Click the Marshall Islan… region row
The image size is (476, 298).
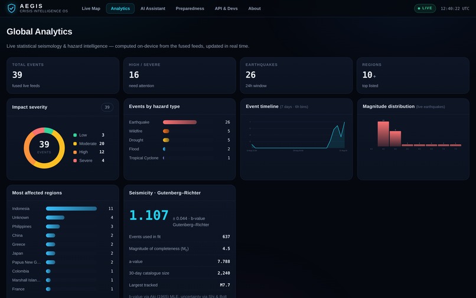click(x=63, y=280)
